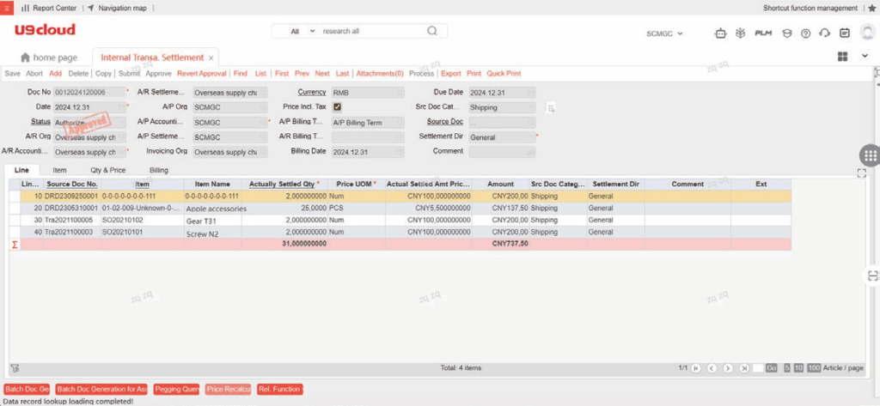
Task: Open the red hamburger menu button
Action: pyautogui.click(x=7, y=8)
